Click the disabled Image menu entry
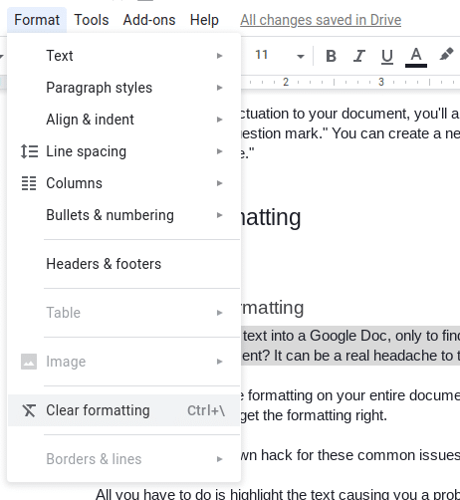 pos(123,362)
